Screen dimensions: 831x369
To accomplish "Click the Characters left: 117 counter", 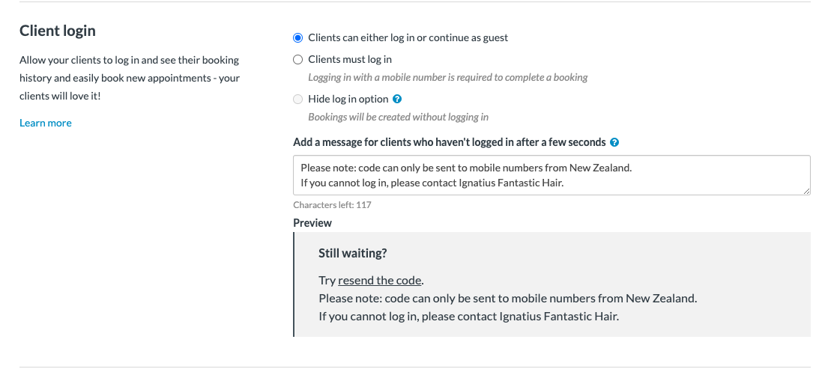I will coord(332,205).
